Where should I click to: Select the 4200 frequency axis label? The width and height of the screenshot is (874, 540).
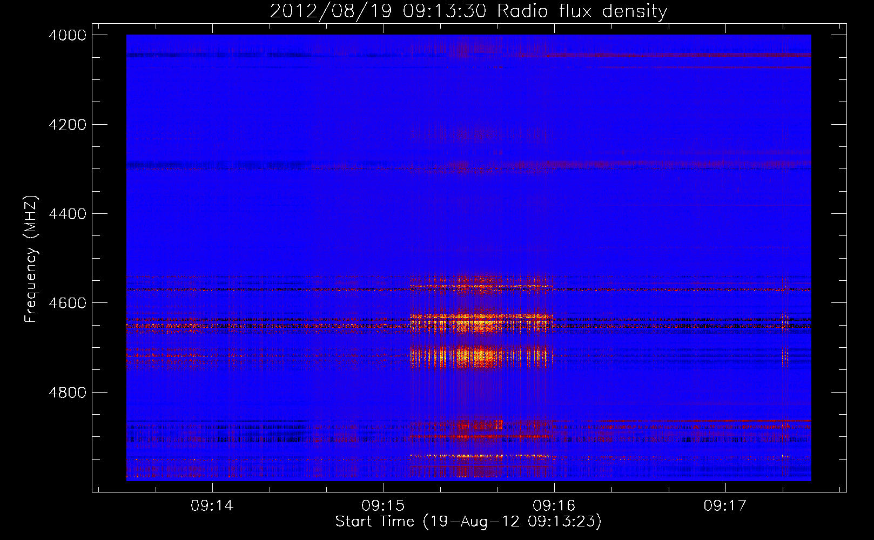point(68,125)
